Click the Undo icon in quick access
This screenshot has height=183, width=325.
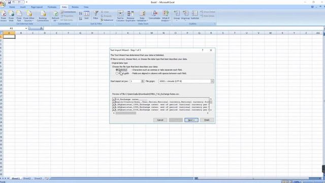tap(14, 2)
